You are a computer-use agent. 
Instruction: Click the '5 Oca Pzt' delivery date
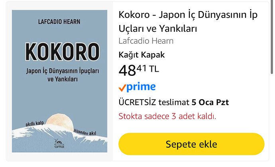tap(210, 102)
